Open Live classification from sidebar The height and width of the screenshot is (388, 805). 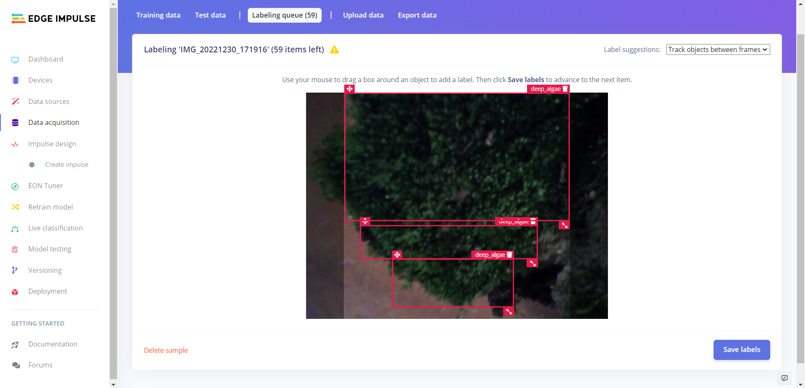(55, 228)
